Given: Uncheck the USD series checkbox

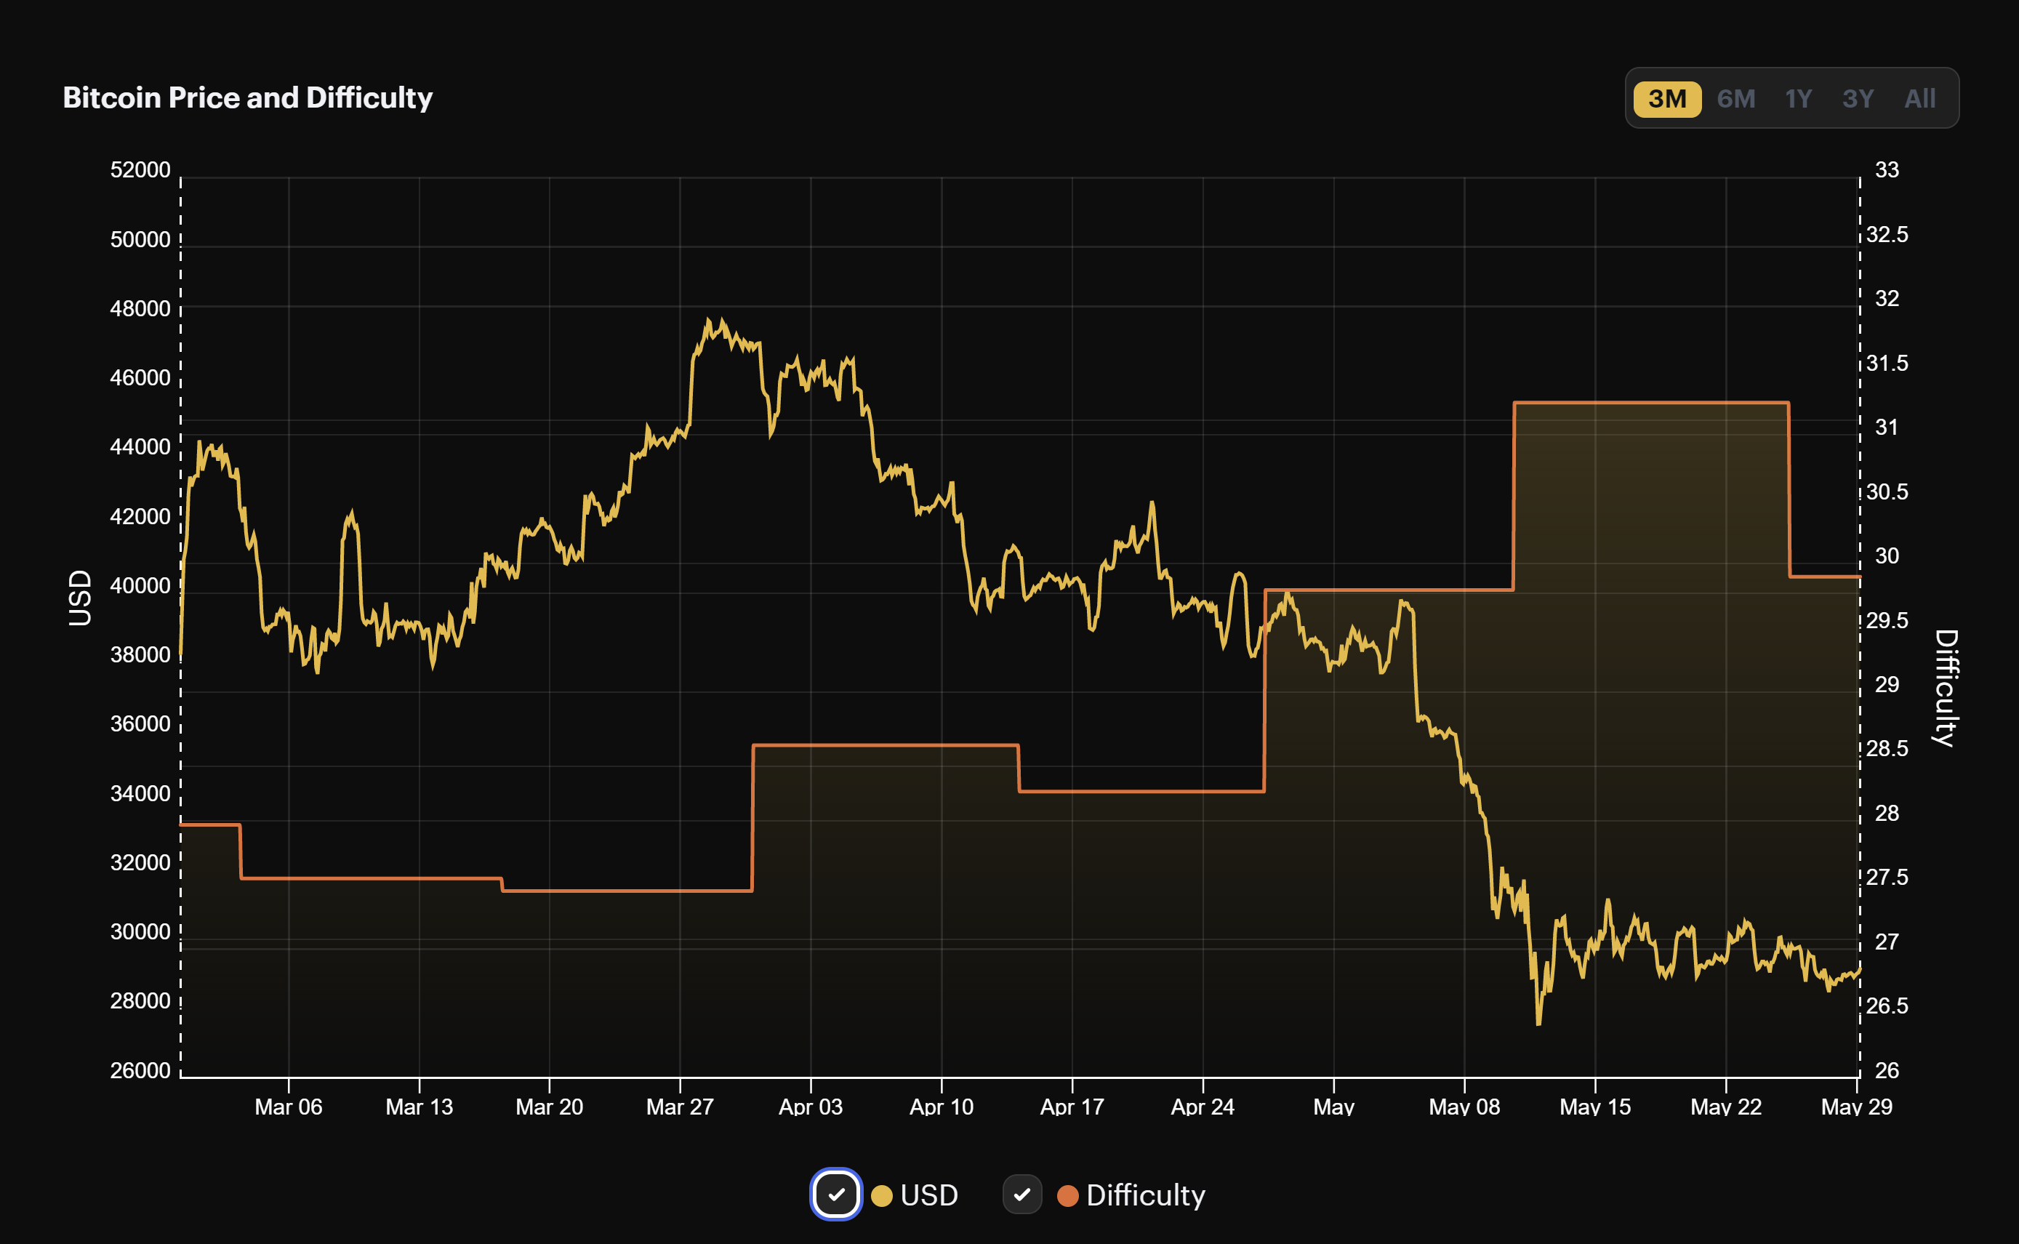Looking at the screenshot, I should pyautogui.click(x=836, y=1194).
